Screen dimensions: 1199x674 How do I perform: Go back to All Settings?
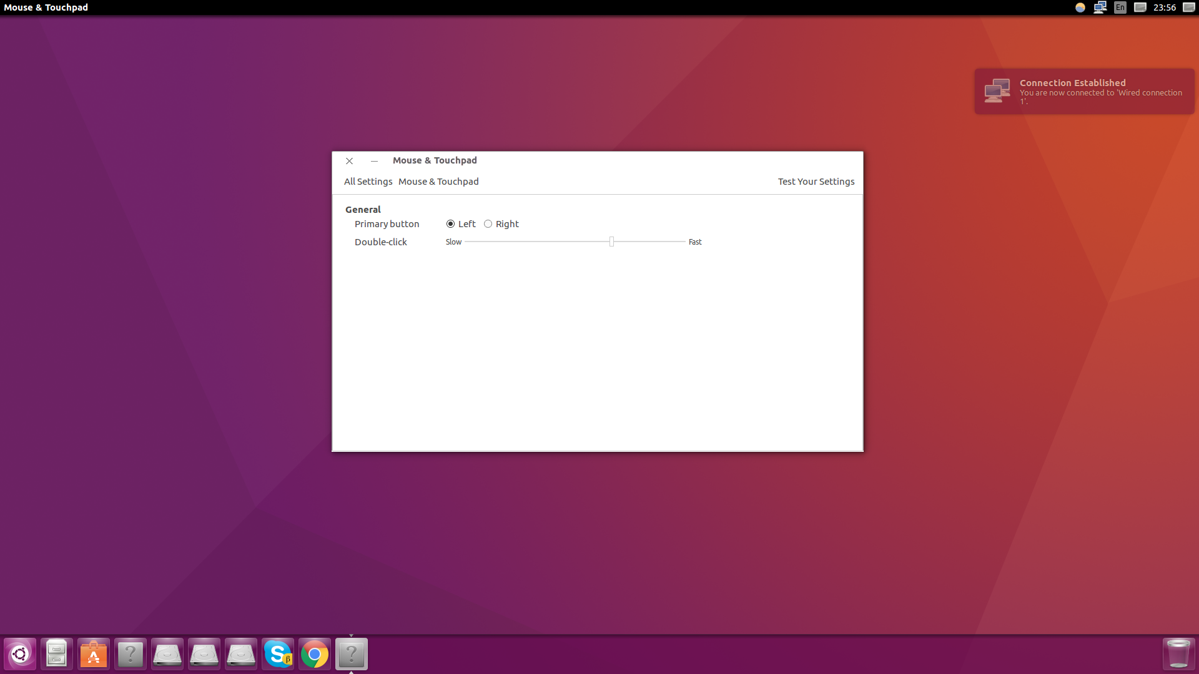pos(368,182)
